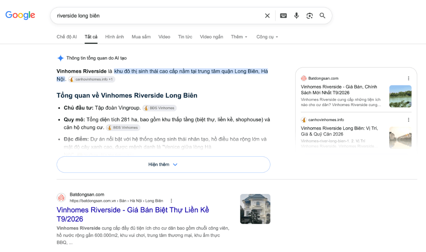
Task: Click the magnifying glass search button
Action: pos(322,16)
